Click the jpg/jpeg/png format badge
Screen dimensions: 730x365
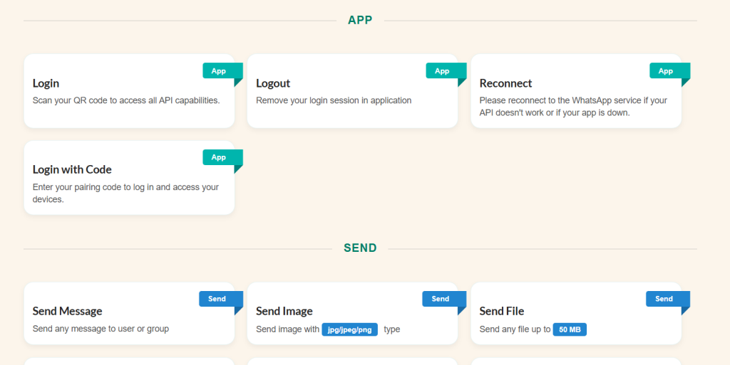point(349,329)
